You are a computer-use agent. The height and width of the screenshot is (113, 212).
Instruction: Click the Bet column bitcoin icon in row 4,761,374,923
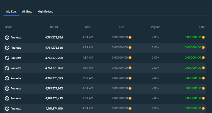(130, 88)
